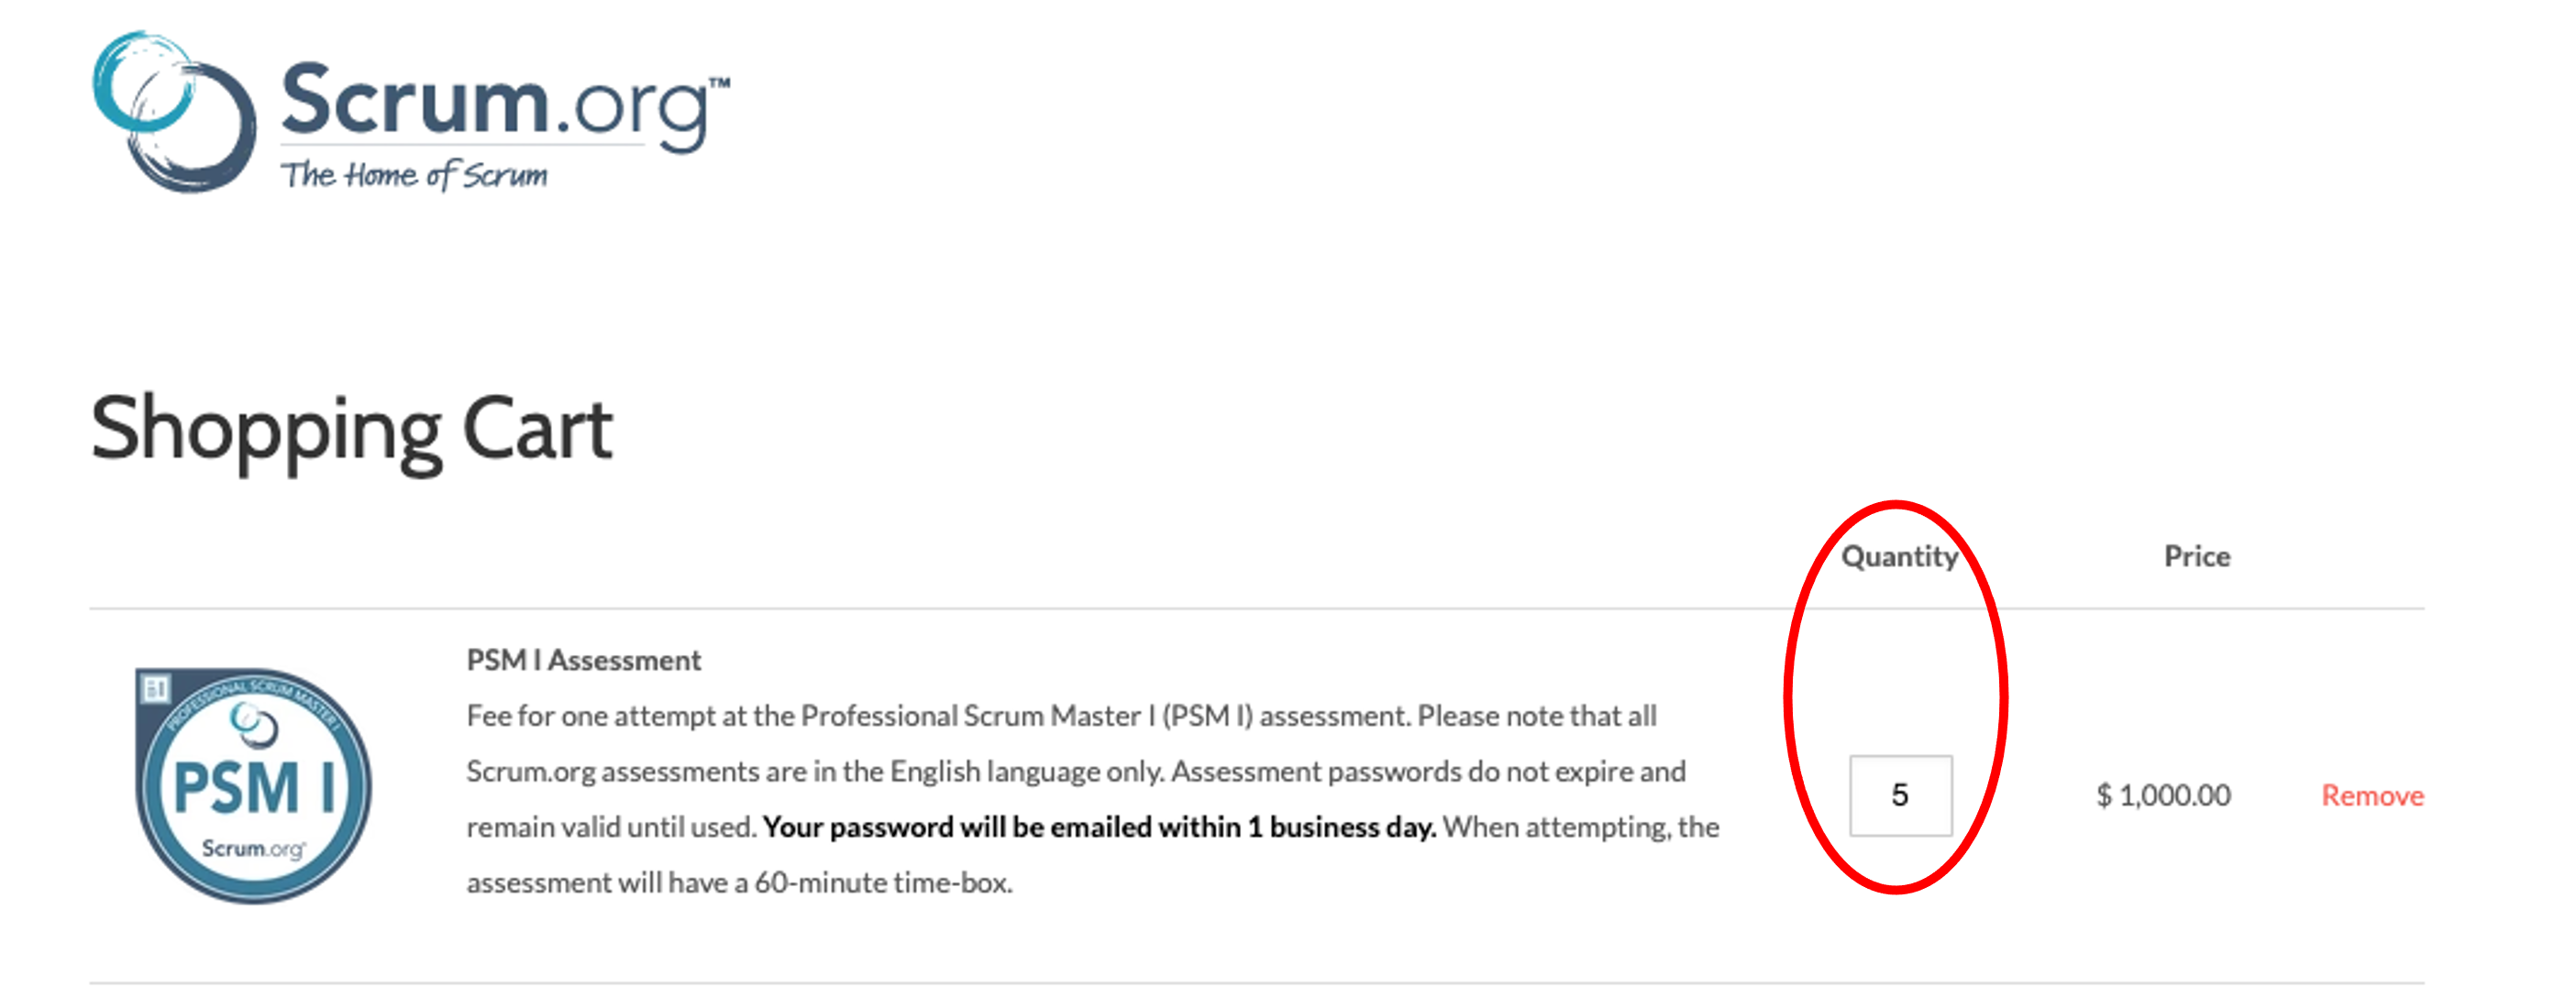2576x1008 pixels.
Task: Click the Quantity column header
Action: click(x=1899, y=556)
